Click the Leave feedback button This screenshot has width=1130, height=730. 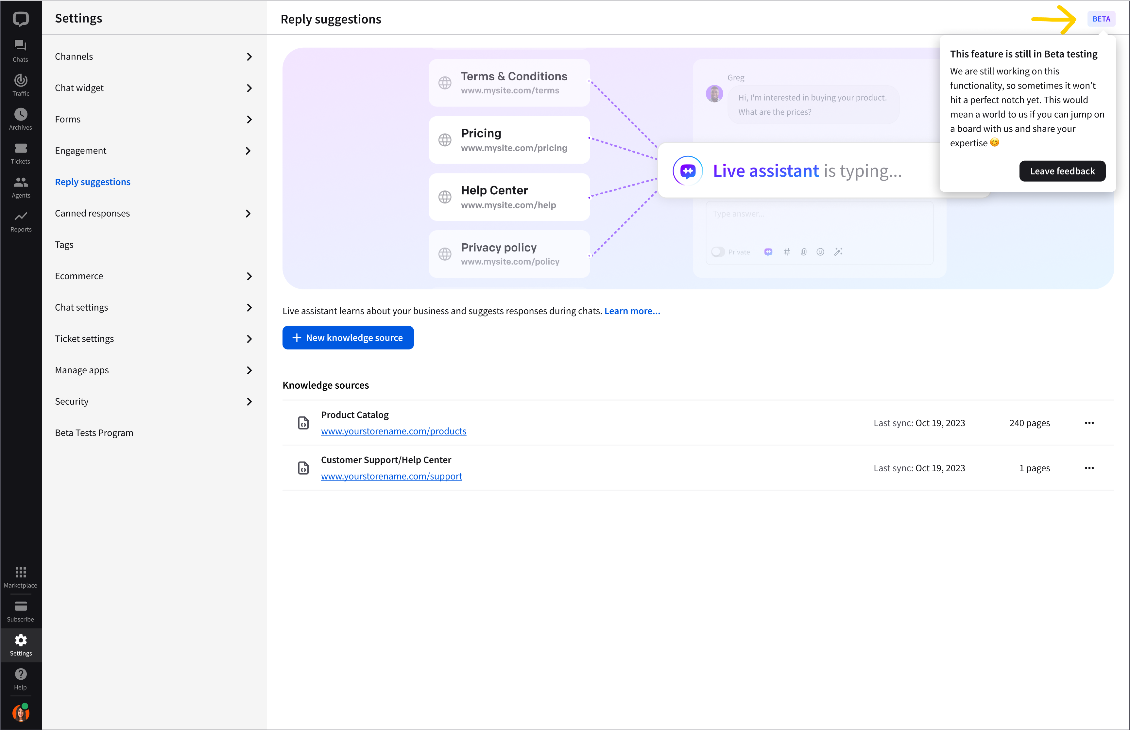click(1062, 171)
